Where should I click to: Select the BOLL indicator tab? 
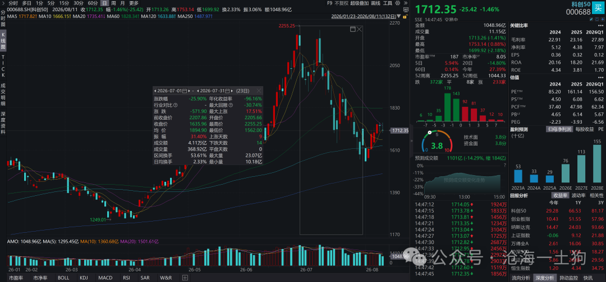click(63, 278)
